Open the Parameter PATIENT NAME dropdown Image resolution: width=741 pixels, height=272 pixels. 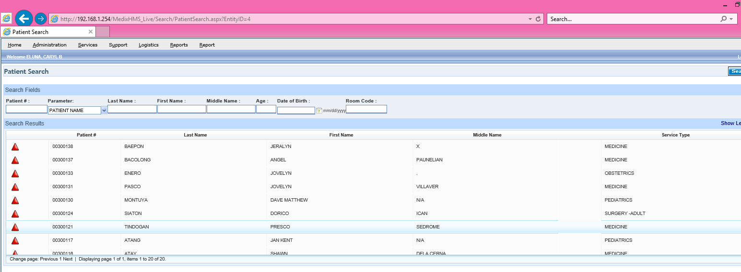coord(104,110)
